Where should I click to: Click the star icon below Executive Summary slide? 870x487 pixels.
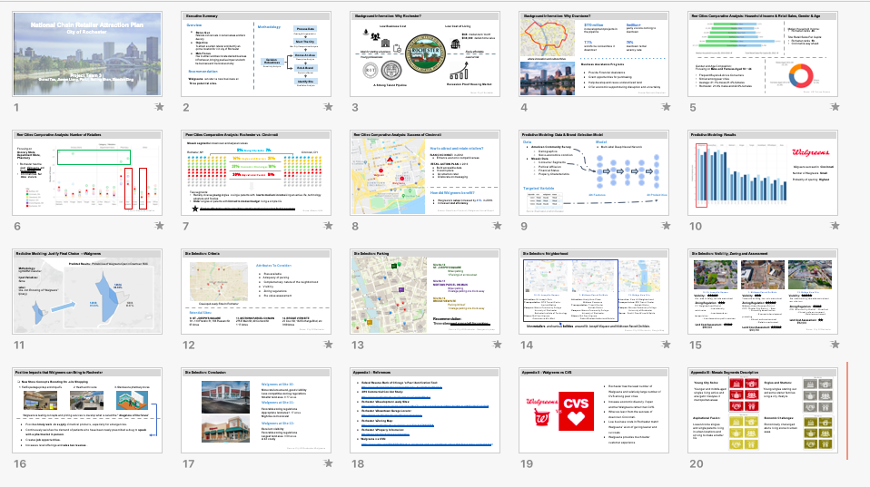(329, 107)
